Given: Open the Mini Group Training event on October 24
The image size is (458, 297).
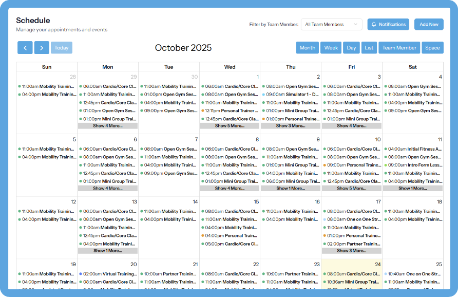Looking at the screenshot, I should (x=353, y=282).
